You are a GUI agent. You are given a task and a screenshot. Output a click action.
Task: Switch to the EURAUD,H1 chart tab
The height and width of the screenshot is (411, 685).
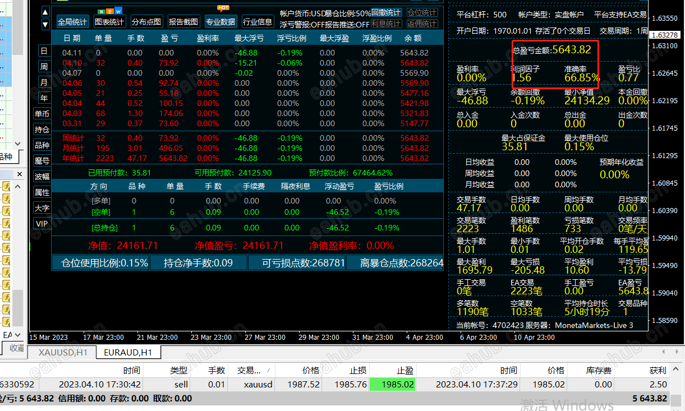coord(128,353)
